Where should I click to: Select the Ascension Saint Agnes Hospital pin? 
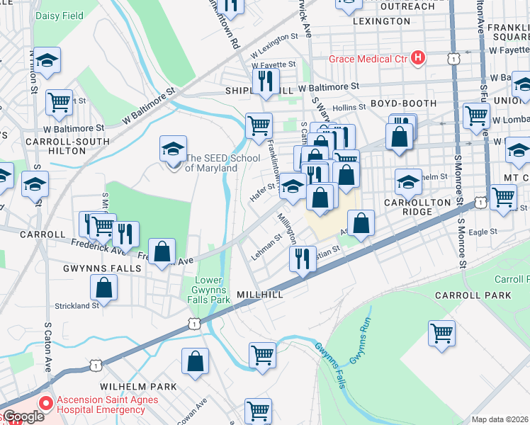tap(46, 404)
